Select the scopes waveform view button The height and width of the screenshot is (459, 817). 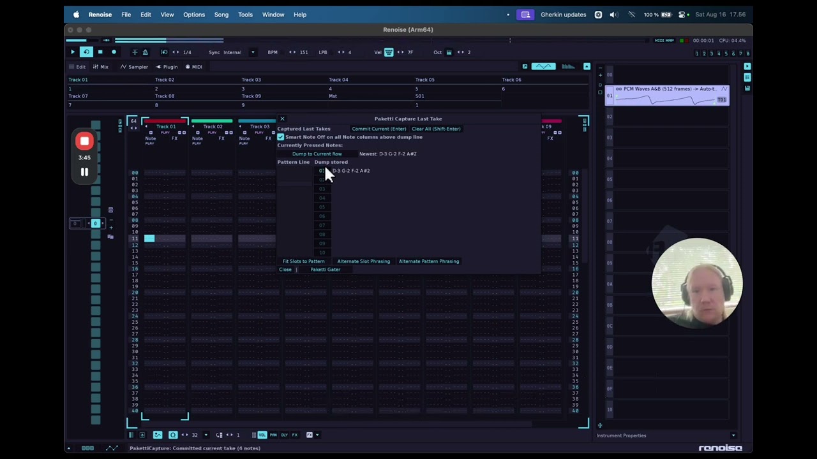click(544, 66)
